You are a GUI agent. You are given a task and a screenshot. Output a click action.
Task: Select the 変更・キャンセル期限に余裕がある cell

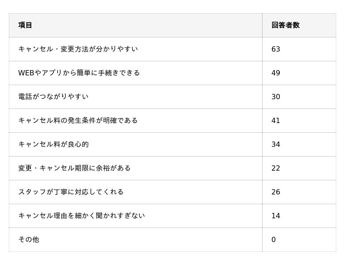75,168
